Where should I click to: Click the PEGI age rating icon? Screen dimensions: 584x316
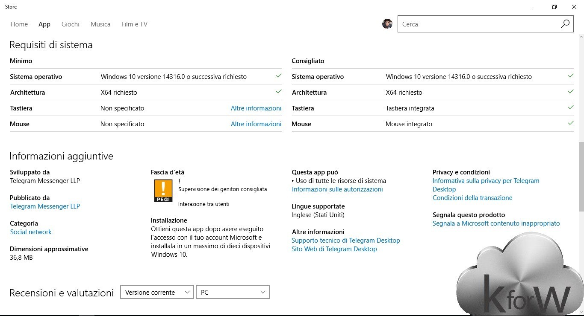163,190
